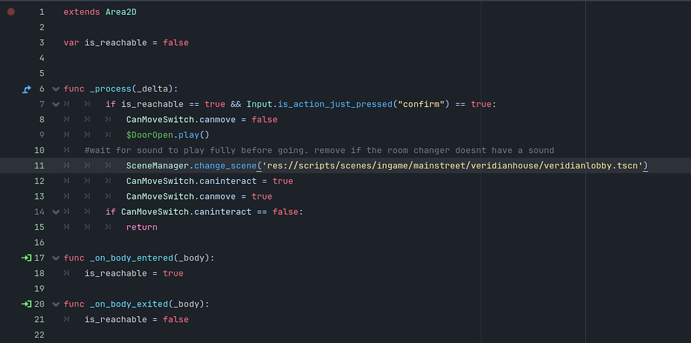
Task: Click the change_scene method call
Action: tap(225, 166)
